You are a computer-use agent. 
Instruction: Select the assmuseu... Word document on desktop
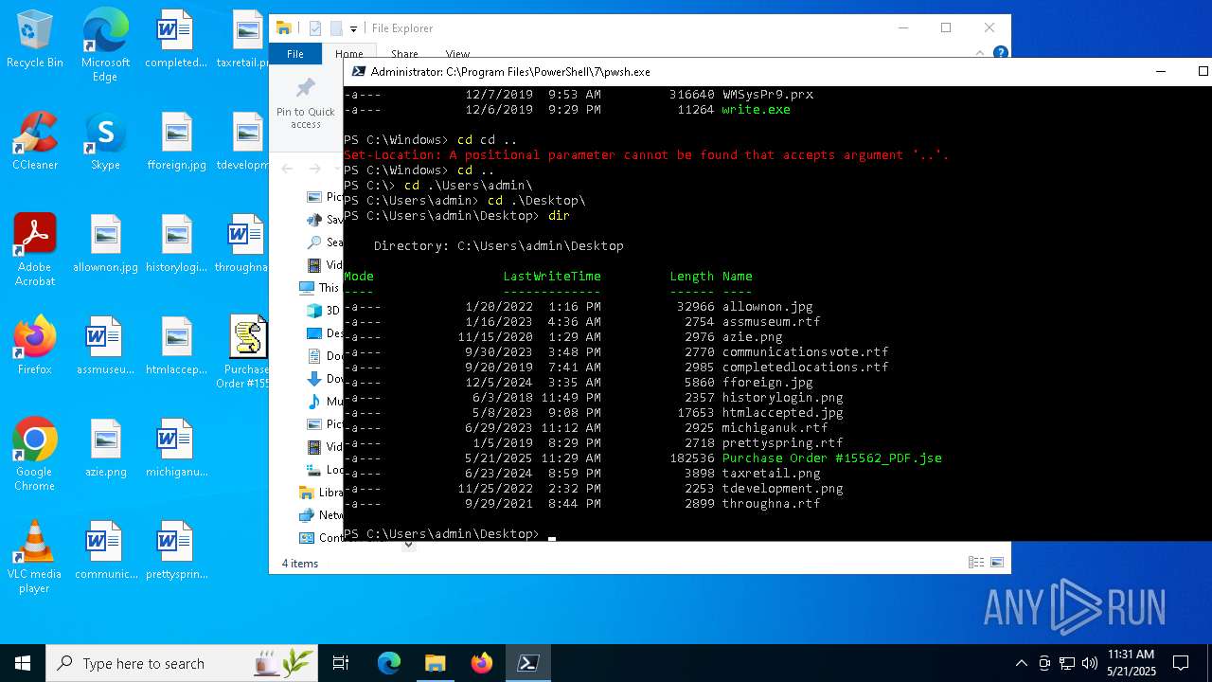[105, 346]
